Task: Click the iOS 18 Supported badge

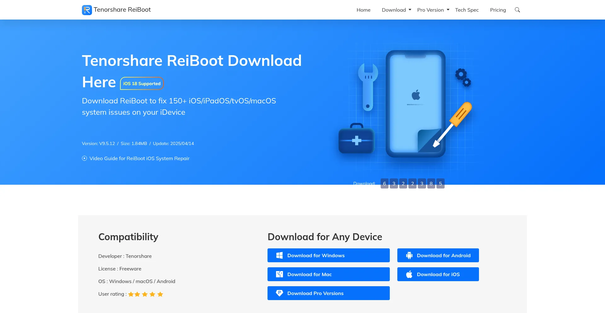Action: coord(142,84)
